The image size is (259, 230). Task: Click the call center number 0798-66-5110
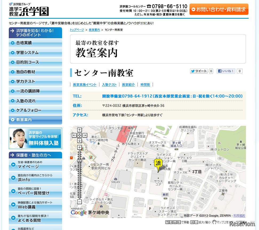coord(169,6)
